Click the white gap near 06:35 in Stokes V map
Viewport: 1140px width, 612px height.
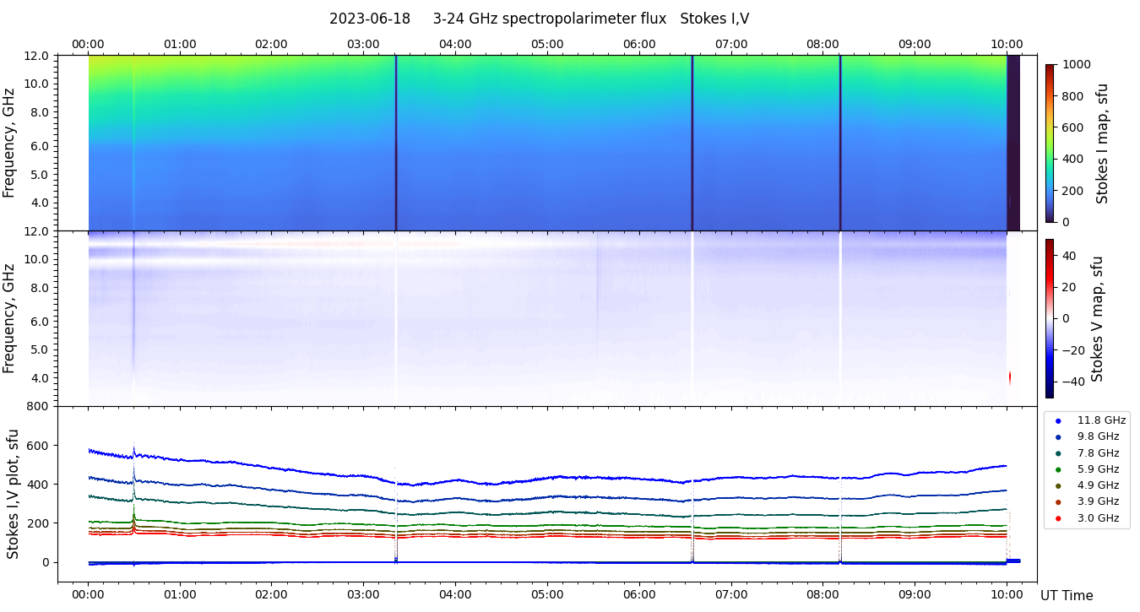(692, 318)
